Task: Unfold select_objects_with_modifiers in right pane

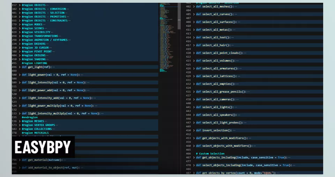Action: tap(194, 146)
